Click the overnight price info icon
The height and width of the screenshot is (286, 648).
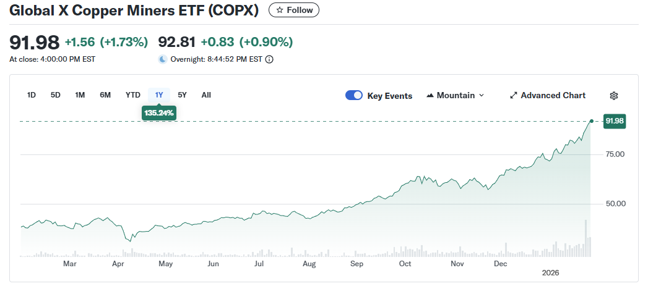click(x=269, y=59)
